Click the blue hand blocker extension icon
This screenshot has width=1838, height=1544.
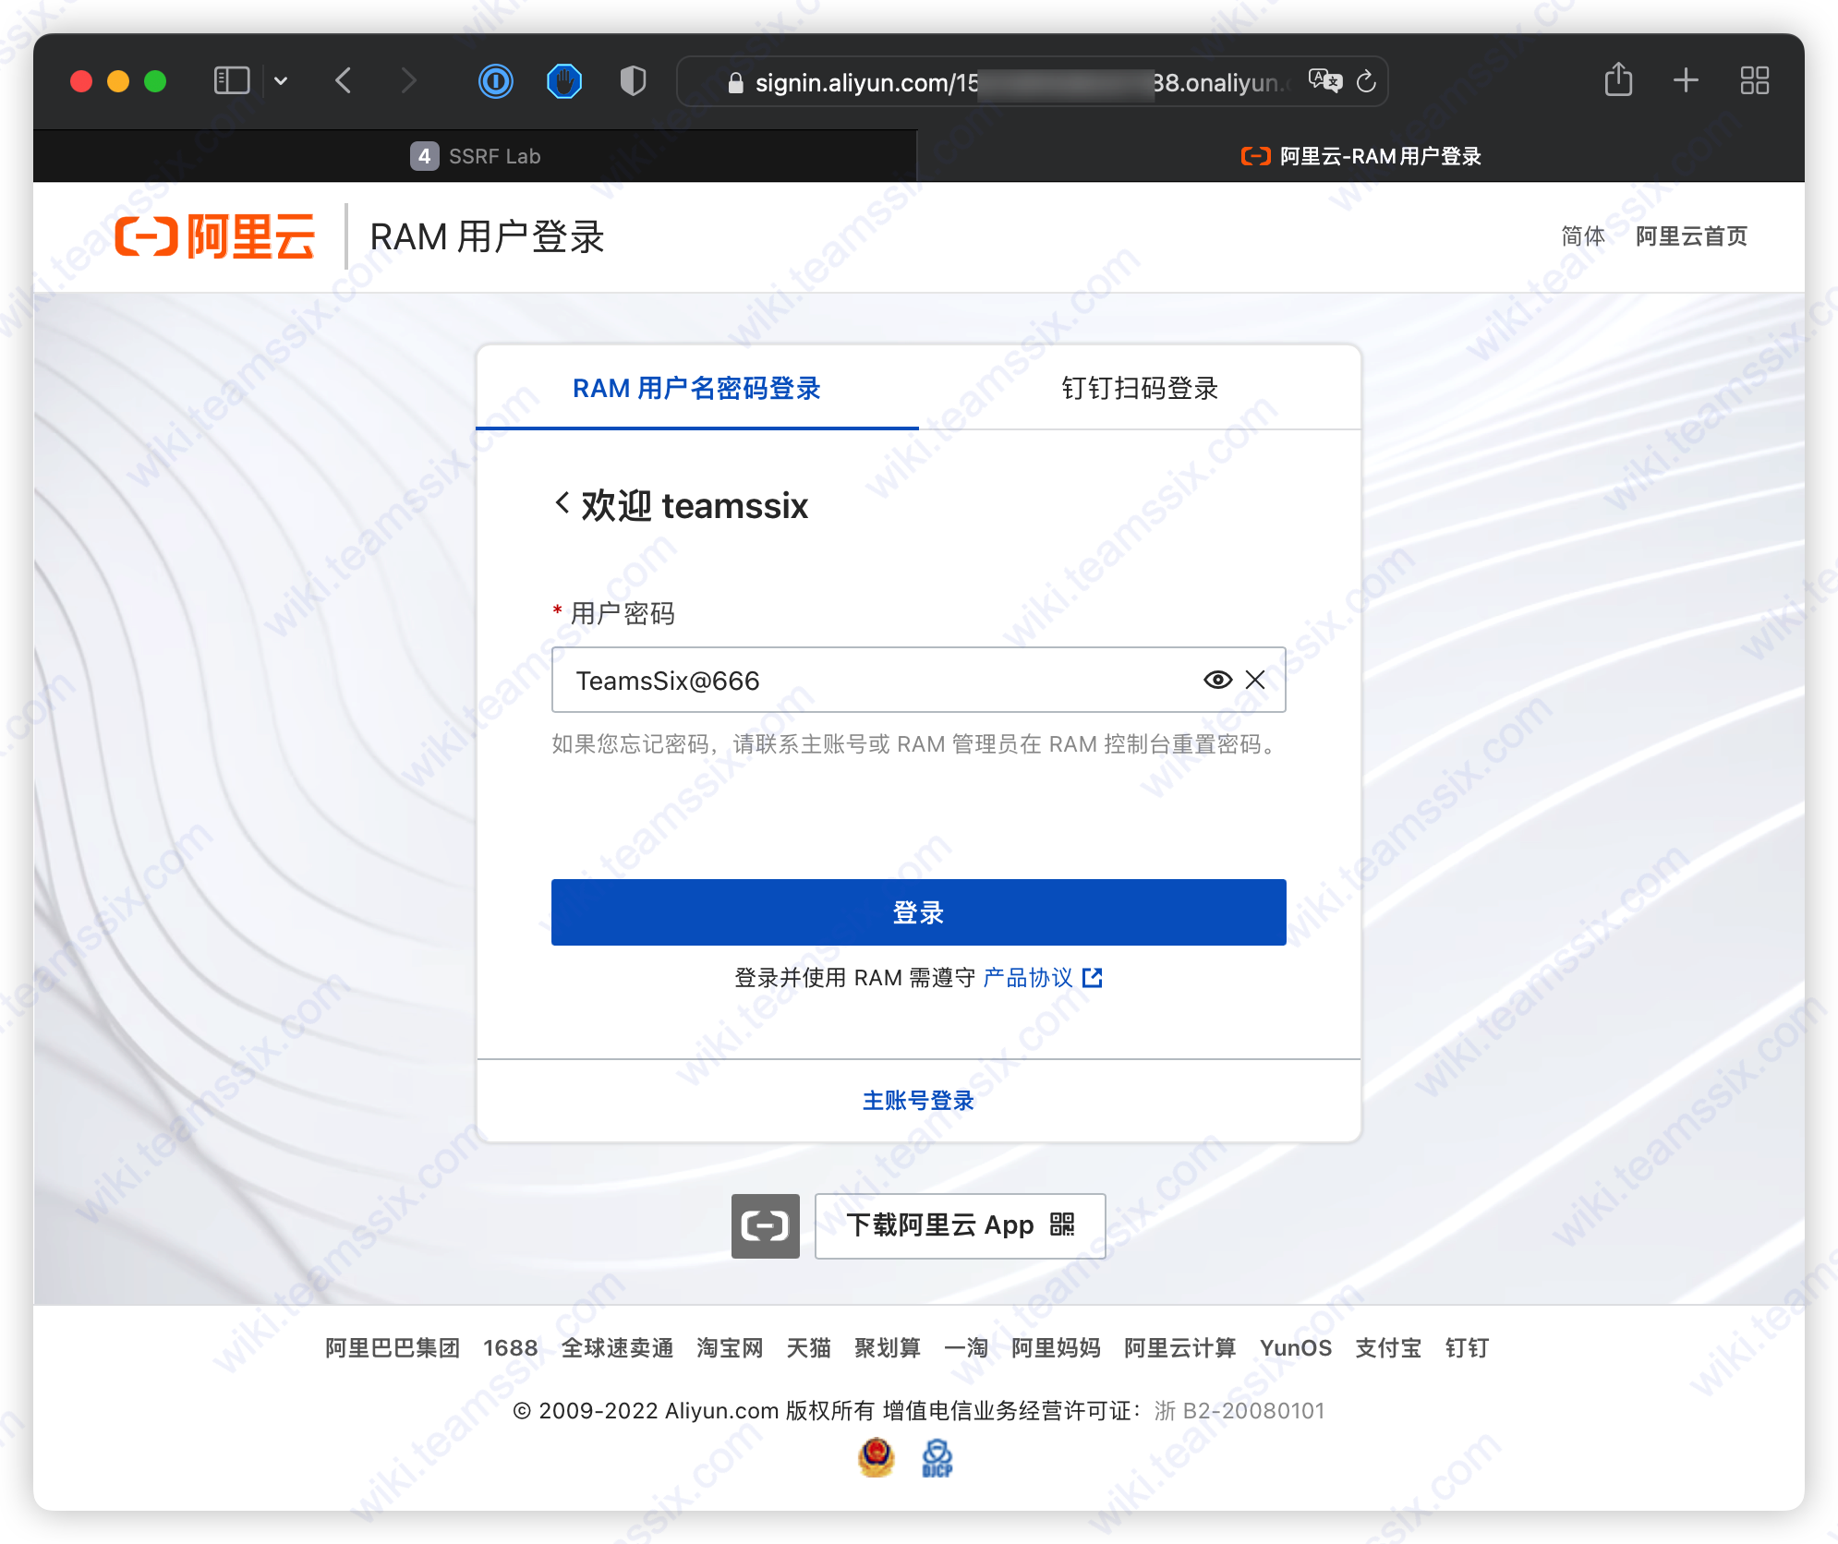(563, 82)
